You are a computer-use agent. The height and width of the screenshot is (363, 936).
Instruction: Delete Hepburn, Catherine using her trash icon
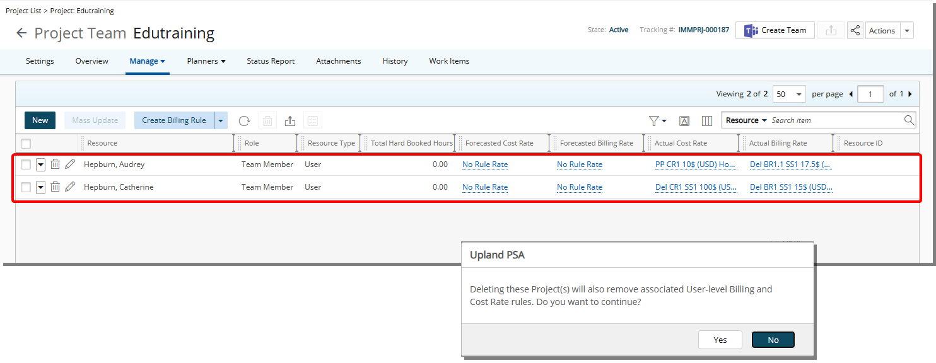[x=55, y=187]
